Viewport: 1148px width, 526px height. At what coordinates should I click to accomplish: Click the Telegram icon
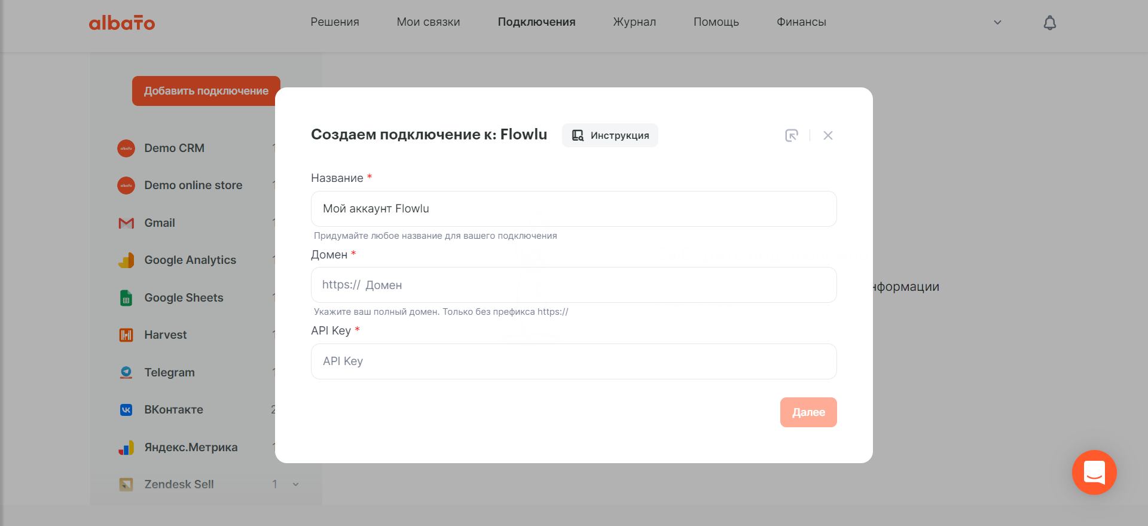tap(126, 373)
